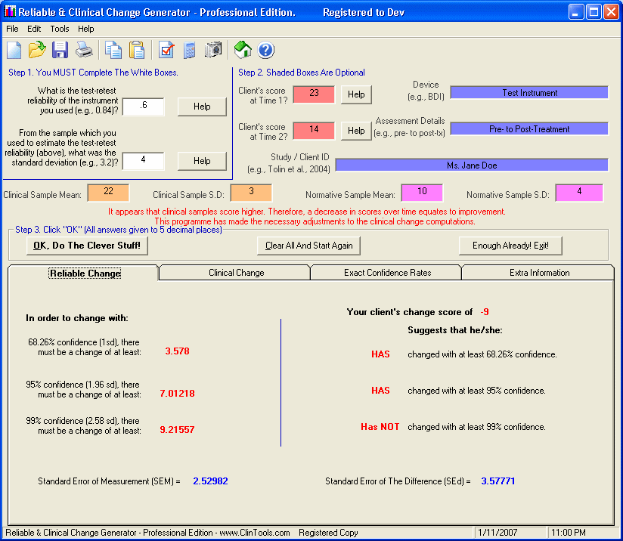Click the Paste clipboard icon
This screenshot has width=623, height=541.
coord(137,51)
